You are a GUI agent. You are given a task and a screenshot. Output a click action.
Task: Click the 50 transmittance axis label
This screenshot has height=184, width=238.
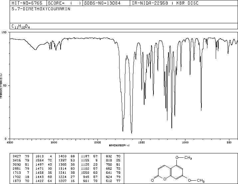point(5,86)
